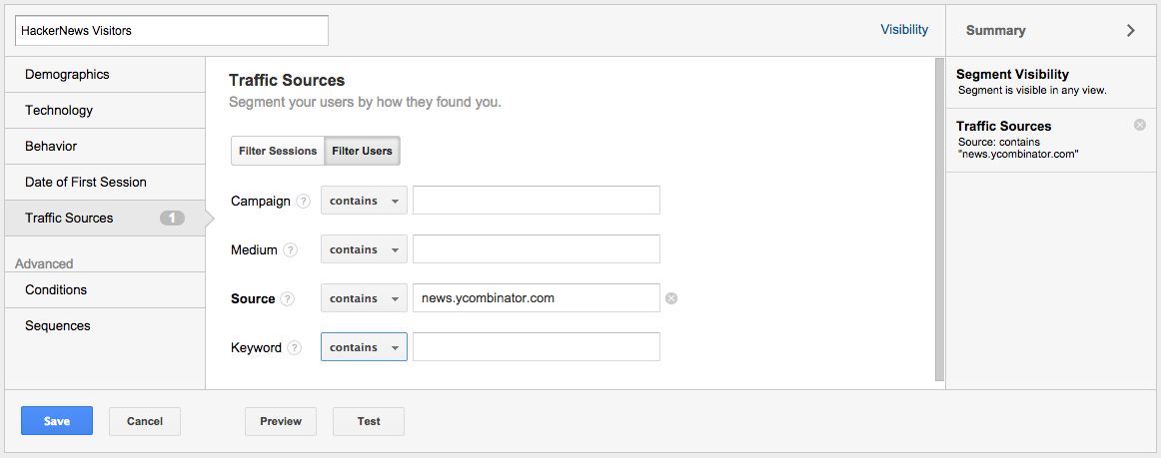The image size is (1161, 458).
Task: Open the Visibility link
Action: (904, 30)
